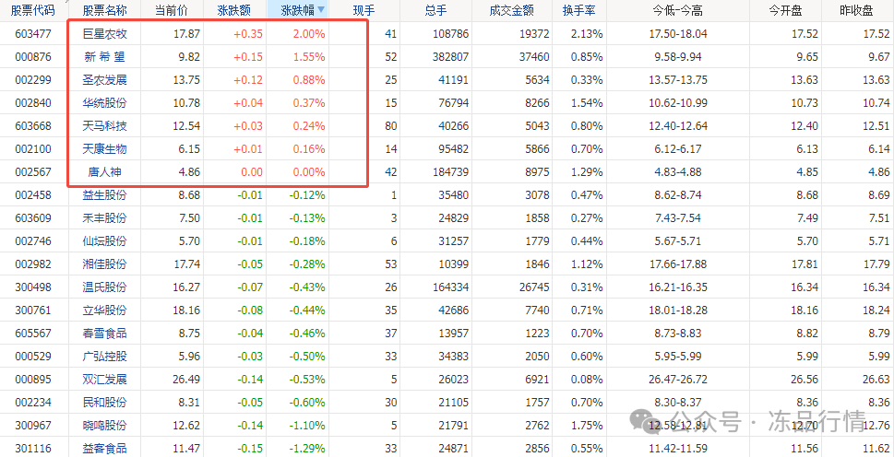Sort by 换手率 column header
The image size is (894, 457).
coord(578,10)
